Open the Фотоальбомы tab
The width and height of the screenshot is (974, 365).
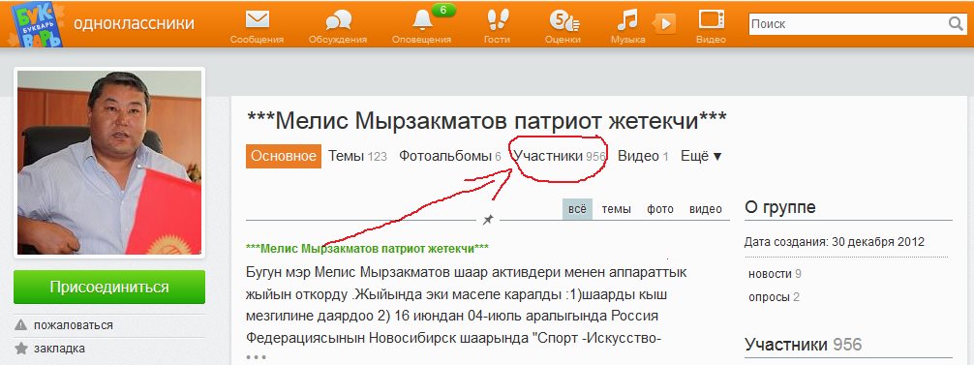point(450,157)
